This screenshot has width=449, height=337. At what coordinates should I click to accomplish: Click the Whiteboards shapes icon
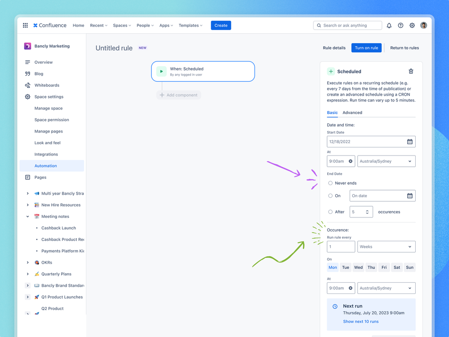27,85
